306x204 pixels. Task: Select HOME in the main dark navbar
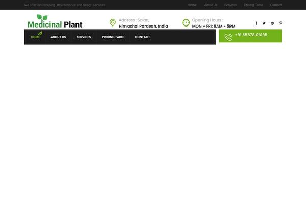tap(35, 37)
